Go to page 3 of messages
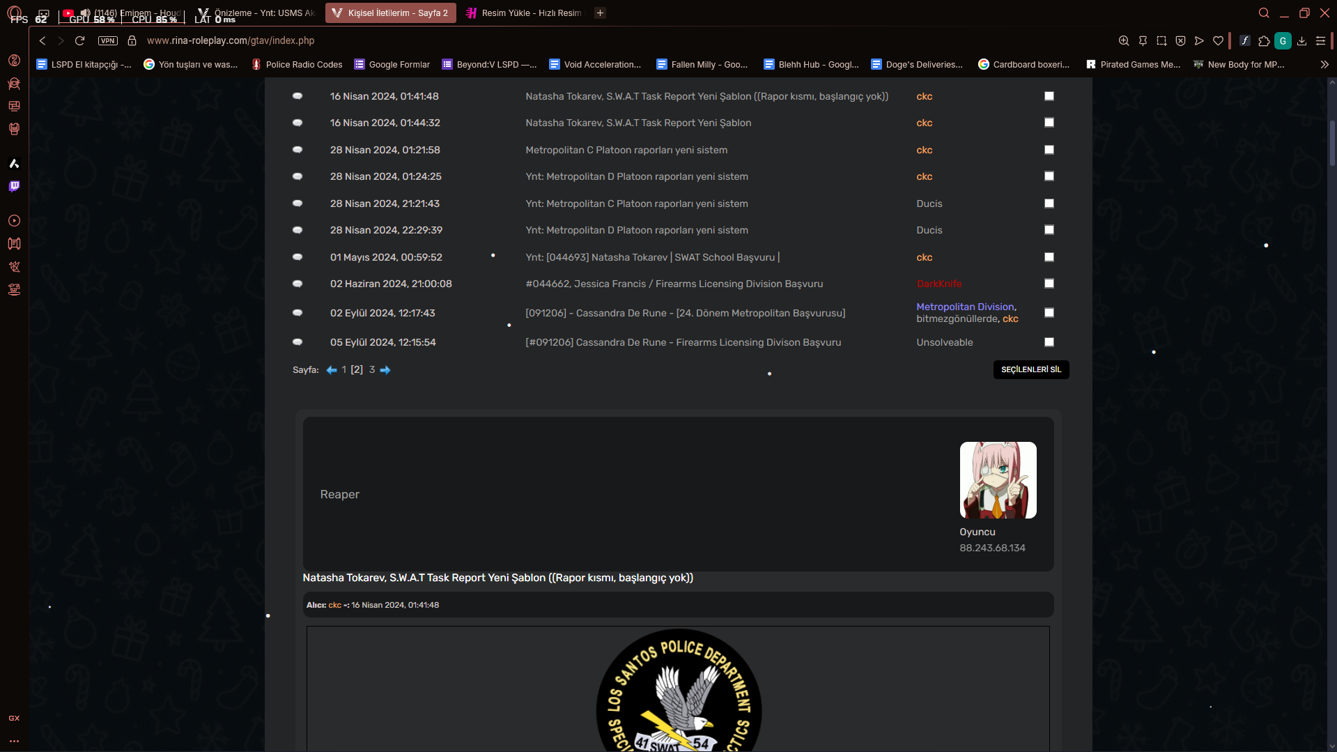This screenshot has width=1337, height=752. click(x=372, y=370)
